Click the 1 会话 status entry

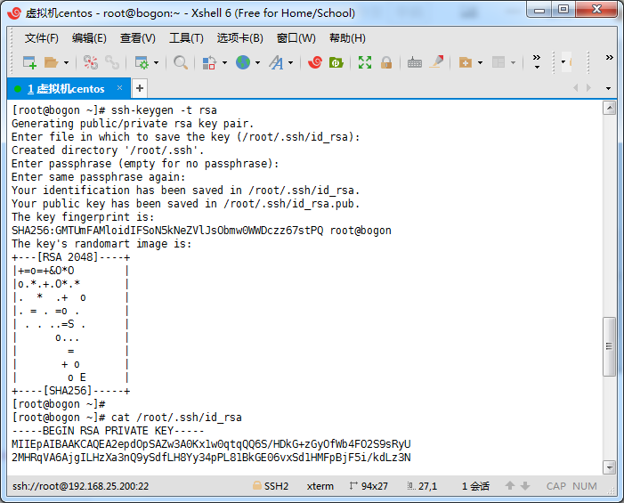point(475,486)
